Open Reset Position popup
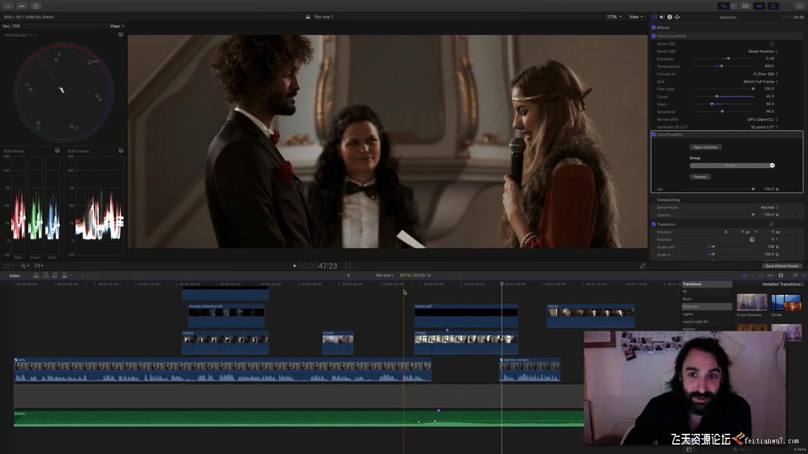This screenshot has width=808, height=454. (x=763, y=51)
